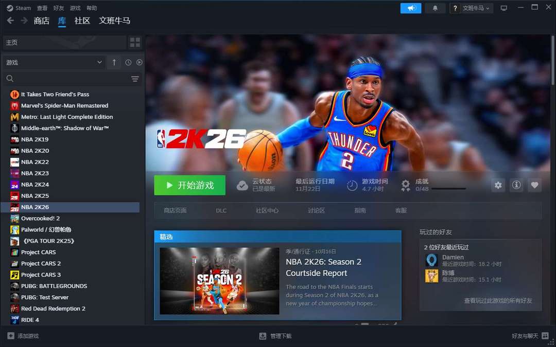Image resolution: width=556 pixels, height=347 pixels.
Task: Toggle sort by recent clock icon
Action: 128,62
